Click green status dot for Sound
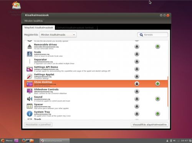The image size is (192, 143). [x=158, y=99]
